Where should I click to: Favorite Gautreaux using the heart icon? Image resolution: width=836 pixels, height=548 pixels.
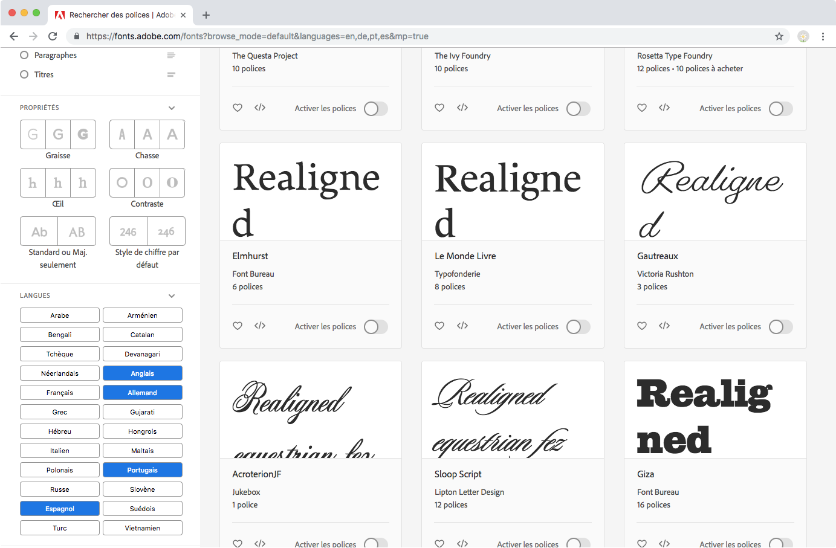[642, 326]
